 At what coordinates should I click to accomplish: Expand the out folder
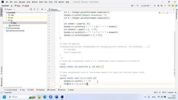6,17
